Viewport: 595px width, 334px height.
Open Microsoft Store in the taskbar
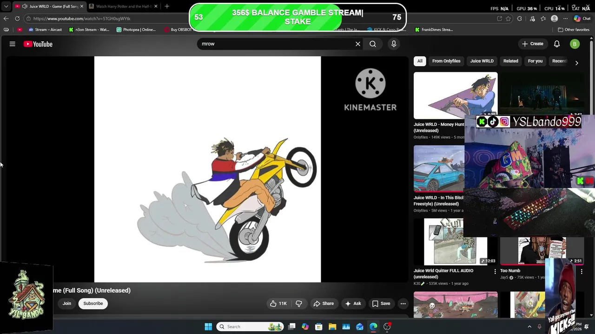(x=319, y=327)
